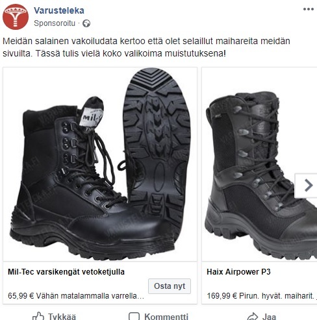Click the Haix Airpower P3 title
The height and width of the screenshot is (320, 317).
click(238, 272)
